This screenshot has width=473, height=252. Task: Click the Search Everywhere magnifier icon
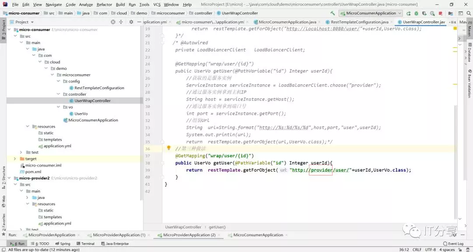pyautogui.click(x=469, y=13)
